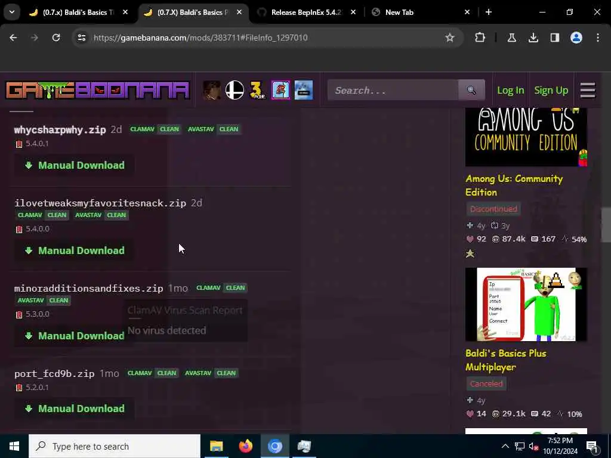Click the GameBanana search field
The width and height of the screenshot is (611, 458).
point(393,91)
